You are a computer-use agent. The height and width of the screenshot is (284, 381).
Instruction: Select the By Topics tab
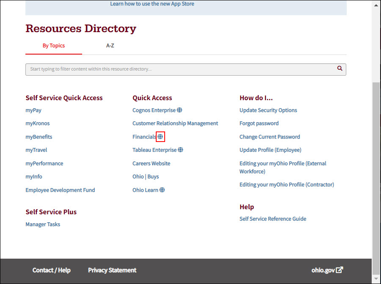[53, 45]
